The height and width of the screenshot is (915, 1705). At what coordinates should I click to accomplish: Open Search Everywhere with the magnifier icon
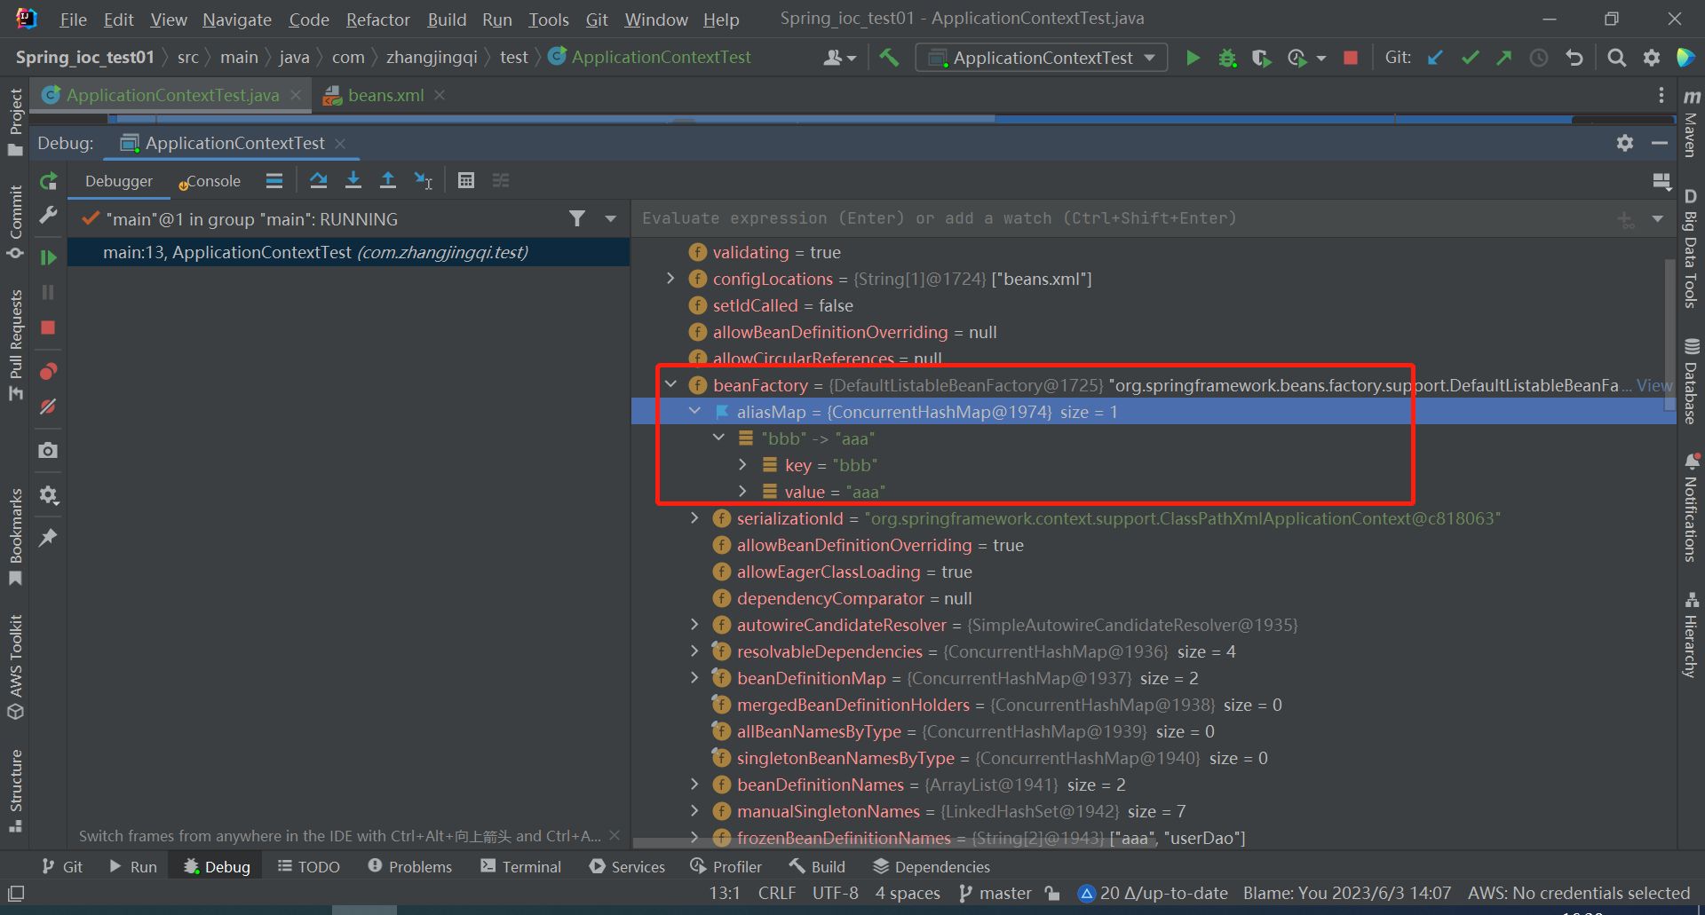click(1616, 57)
